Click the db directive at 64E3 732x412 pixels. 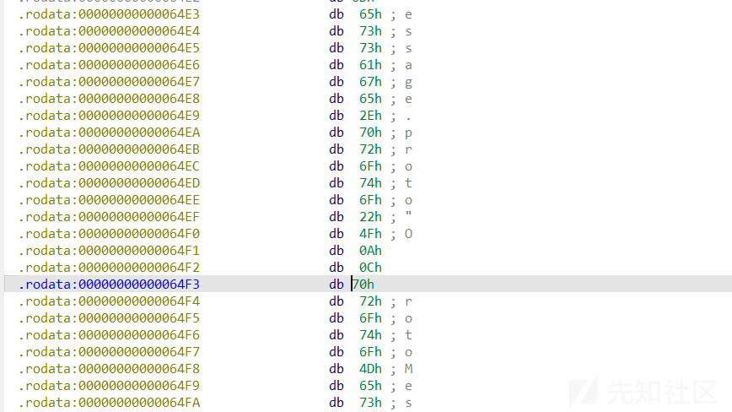click(x=336, y=14)
